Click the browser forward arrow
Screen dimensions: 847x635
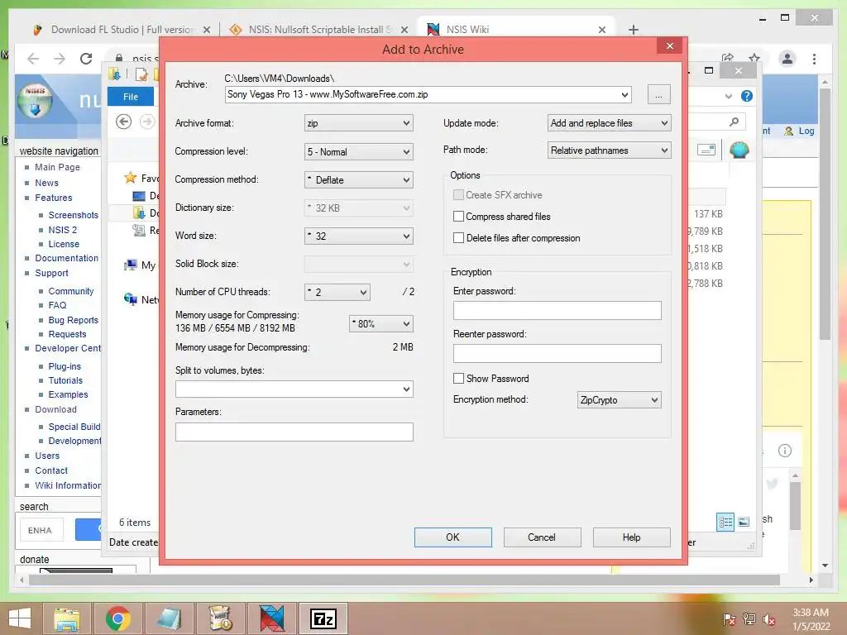click(x=60, y=59)
